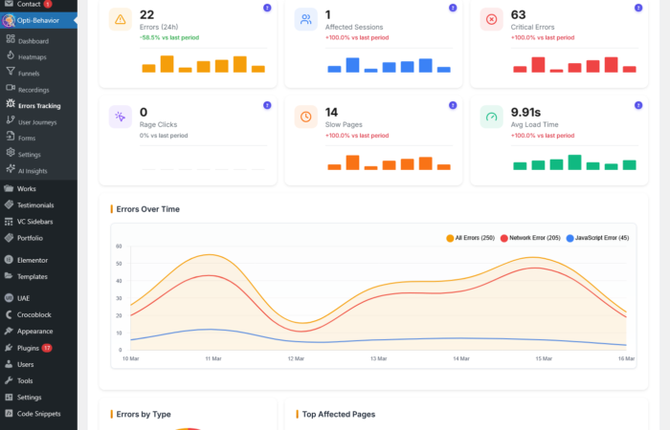670x430 pixels.
Task: Click the Critical Errors card icon
Action: tap(492, 18)
